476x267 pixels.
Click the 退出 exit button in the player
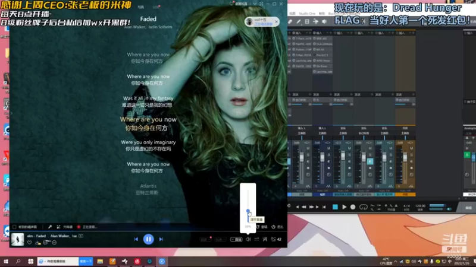click(x=277, y=227)
